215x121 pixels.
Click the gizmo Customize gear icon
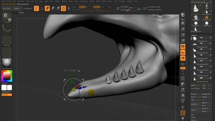click(x=66, y=71)
